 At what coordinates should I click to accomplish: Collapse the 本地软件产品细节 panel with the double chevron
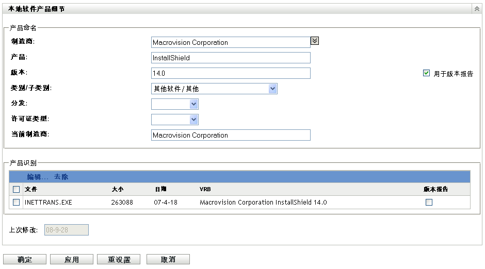tap(477, 9)
